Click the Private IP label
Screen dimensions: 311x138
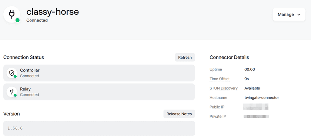218,117
